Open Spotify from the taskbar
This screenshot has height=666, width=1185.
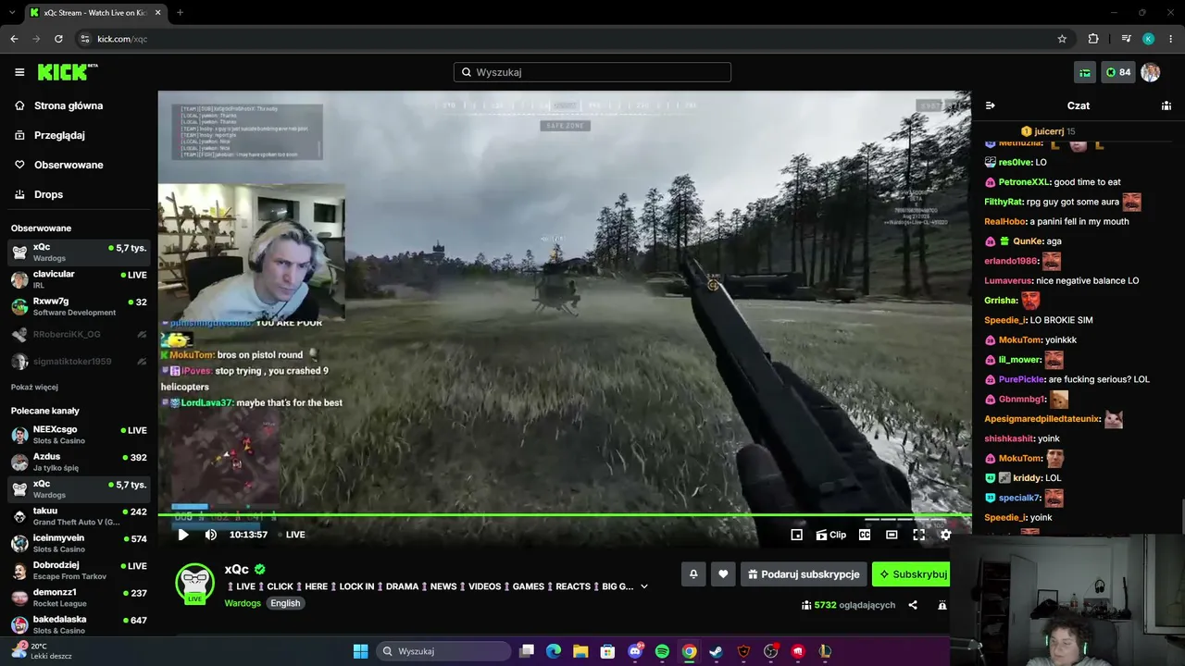point(662,651)
